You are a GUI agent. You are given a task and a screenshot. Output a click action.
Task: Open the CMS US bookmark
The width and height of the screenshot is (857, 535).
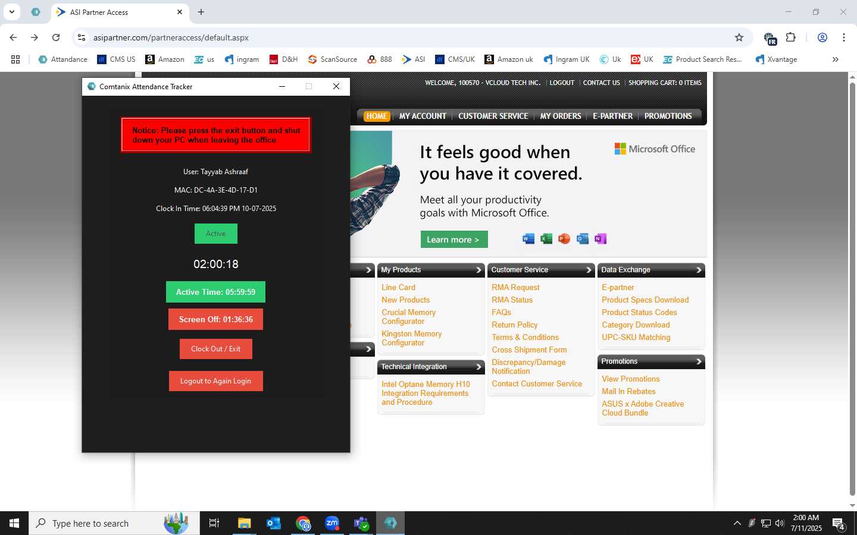click(117, 59)
